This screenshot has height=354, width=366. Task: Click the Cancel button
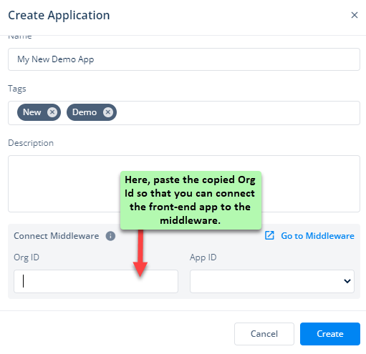coord(264,334)
